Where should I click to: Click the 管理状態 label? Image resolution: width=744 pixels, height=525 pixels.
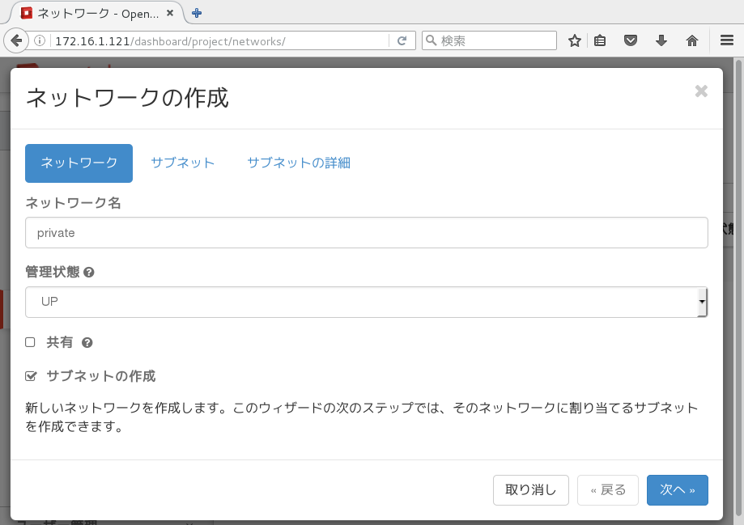tap(52, 272)
